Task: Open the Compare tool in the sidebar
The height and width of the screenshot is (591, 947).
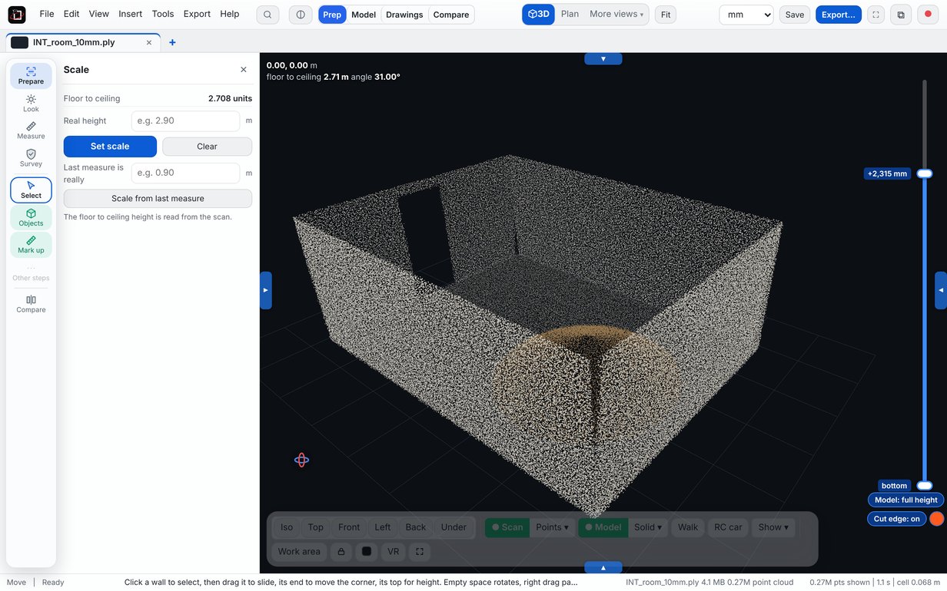Action: click(31, 304)
